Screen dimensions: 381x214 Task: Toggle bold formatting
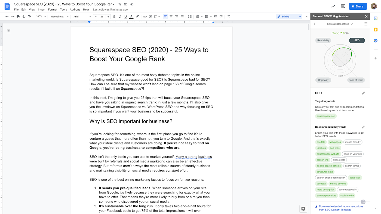(114, 17)
